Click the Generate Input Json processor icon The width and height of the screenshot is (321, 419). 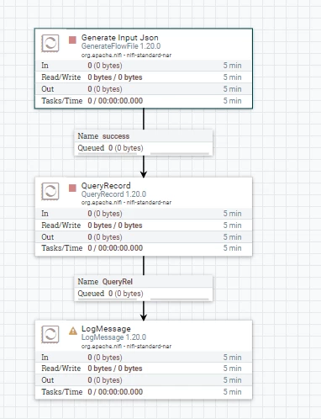[50, 43]
